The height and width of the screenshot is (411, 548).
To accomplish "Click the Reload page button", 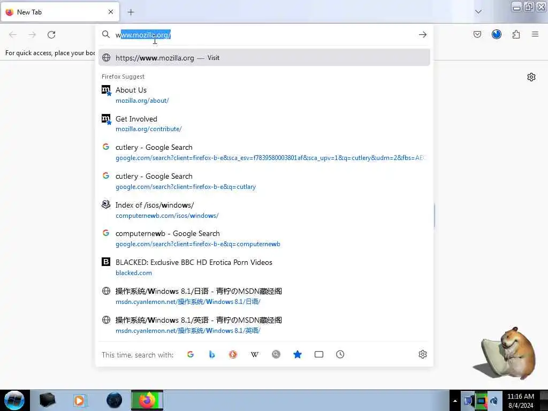I will [x=51, y=35].
